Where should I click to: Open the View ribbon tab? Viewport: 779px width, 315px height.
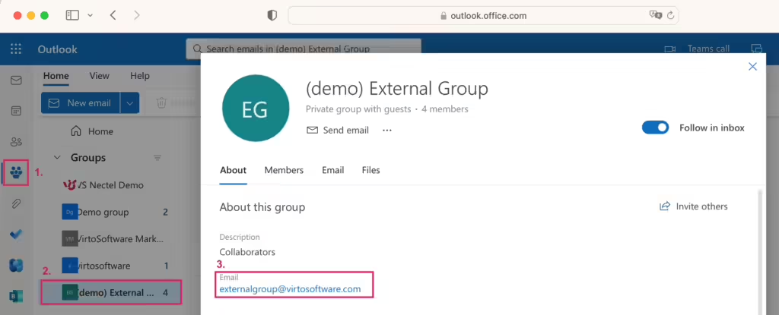point(100,76)
